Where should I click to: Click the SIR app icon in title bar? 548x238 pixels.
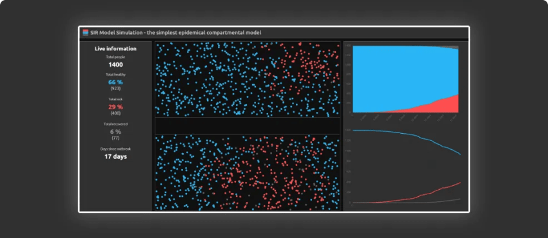(x=85, y=32)
